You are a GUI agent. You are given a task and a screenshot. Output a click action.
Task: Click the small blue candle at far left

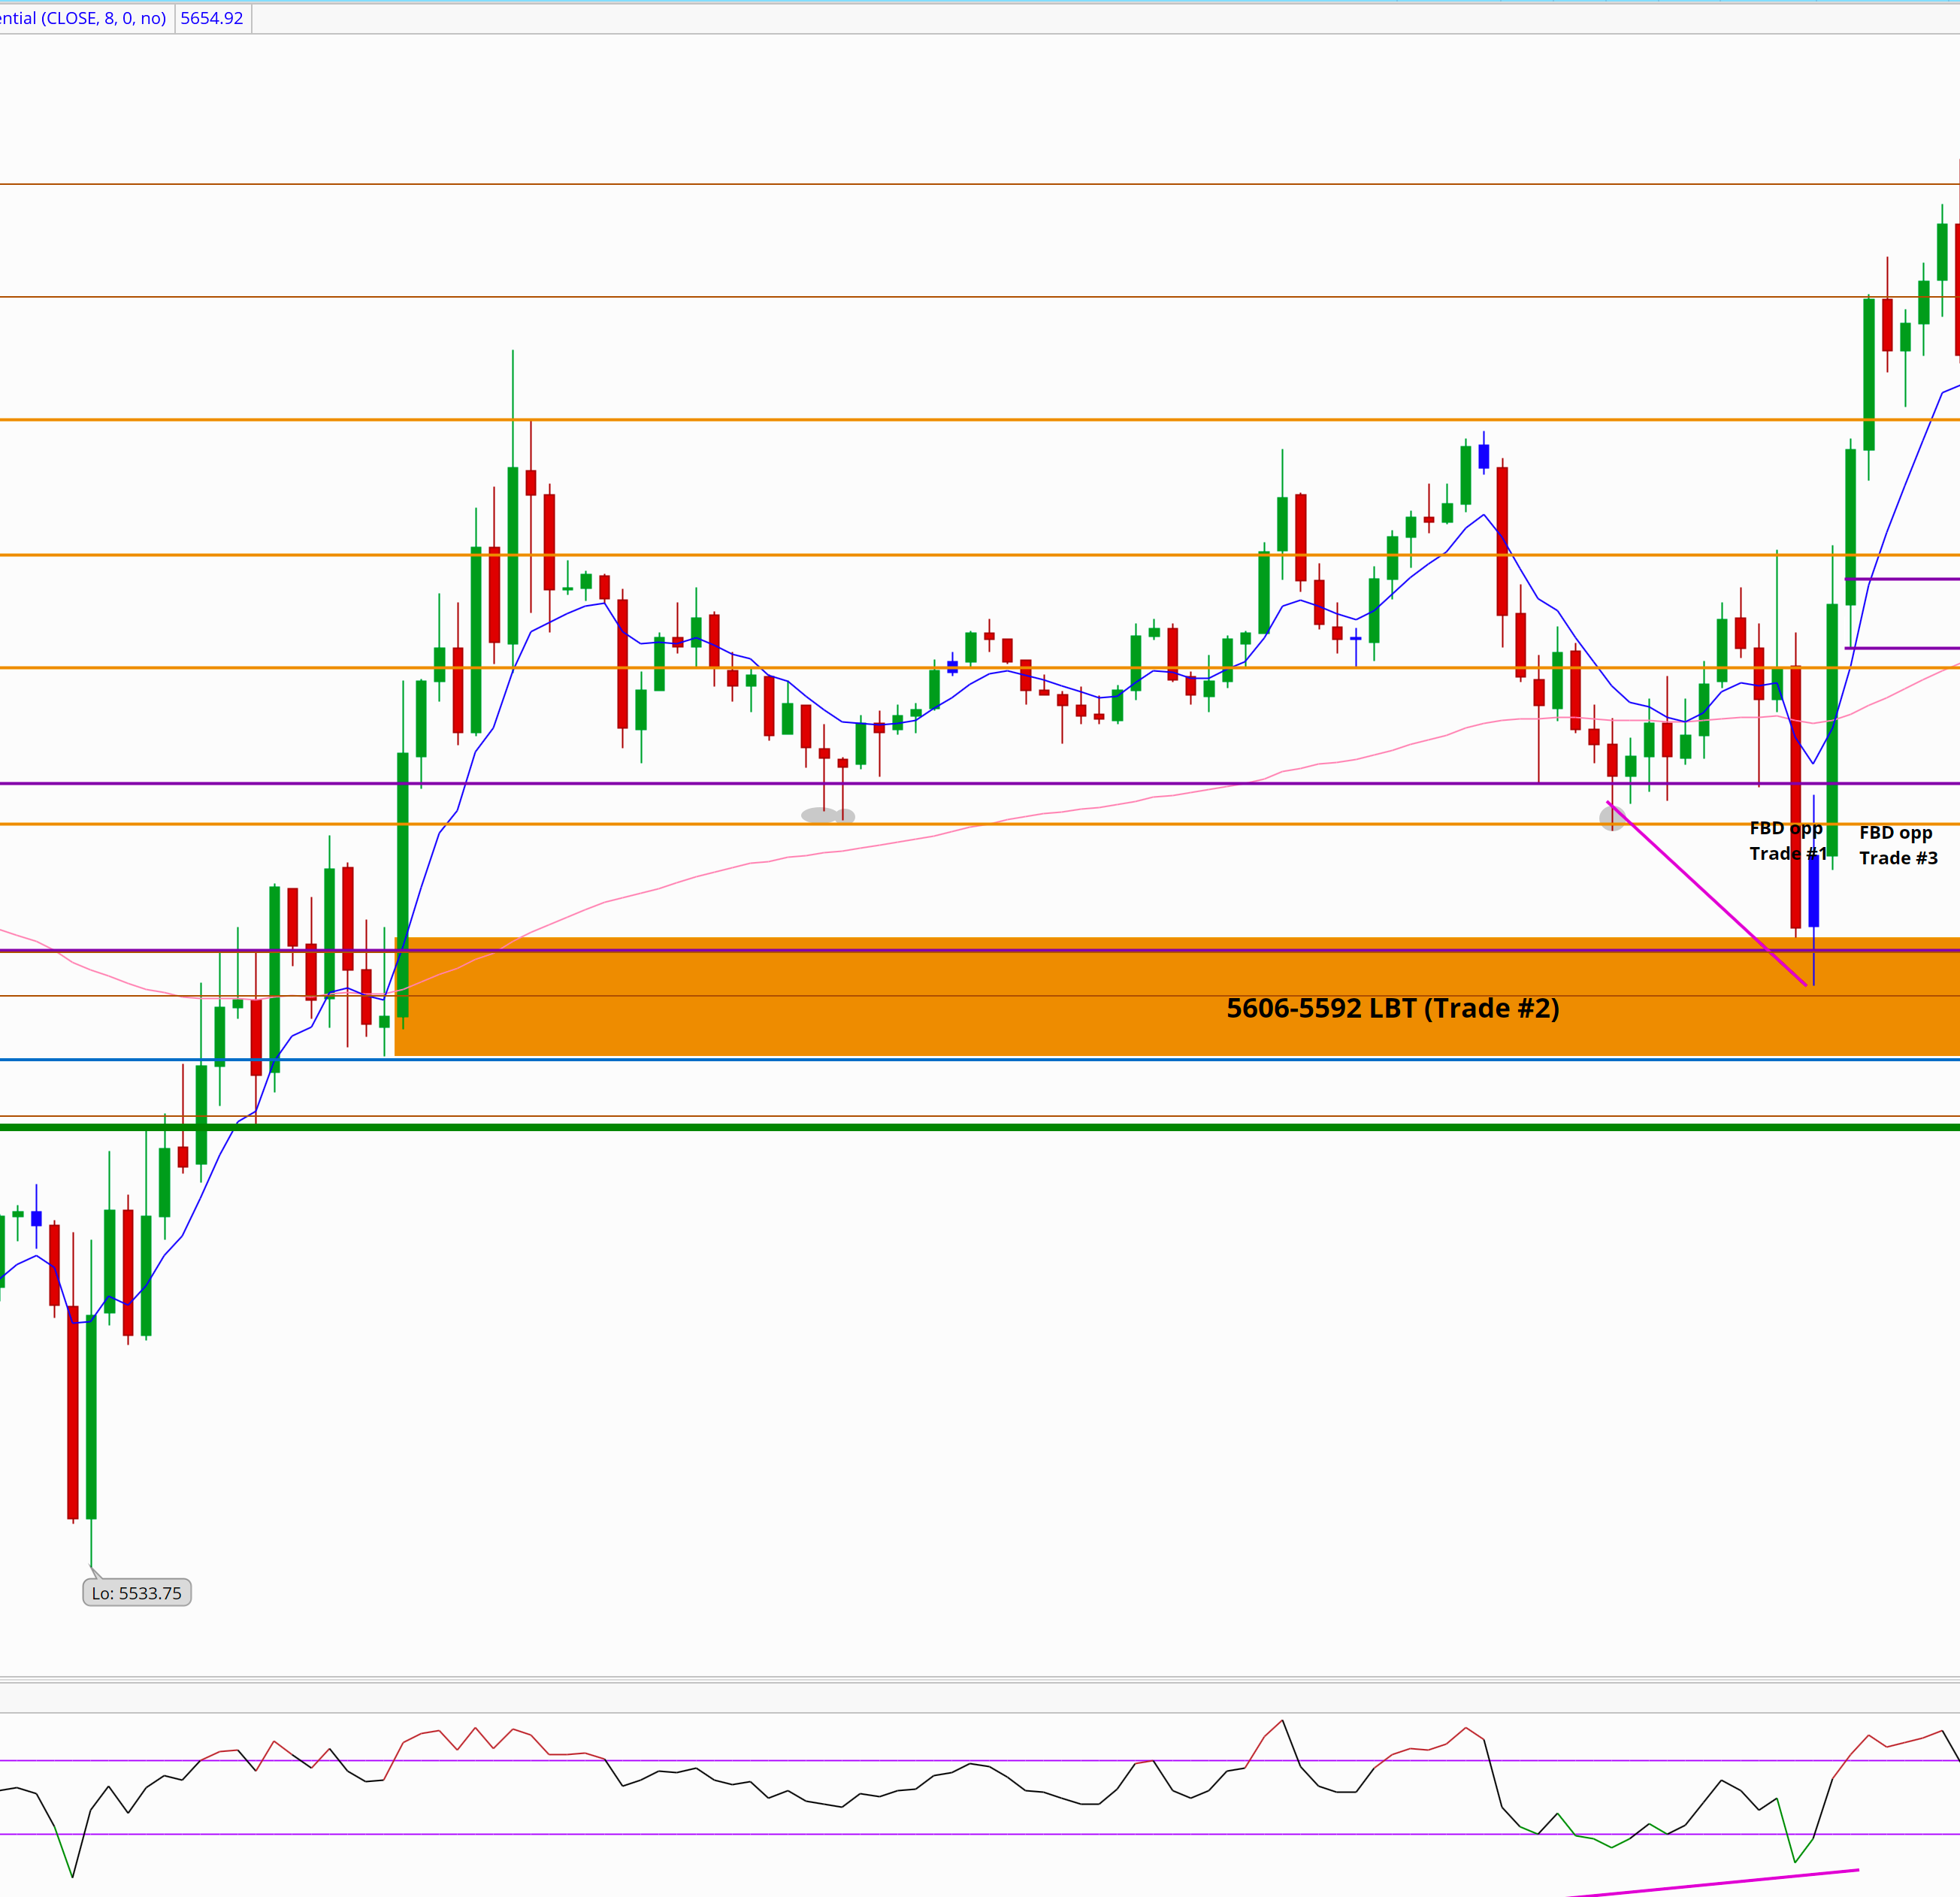(x=37, y=1218)
